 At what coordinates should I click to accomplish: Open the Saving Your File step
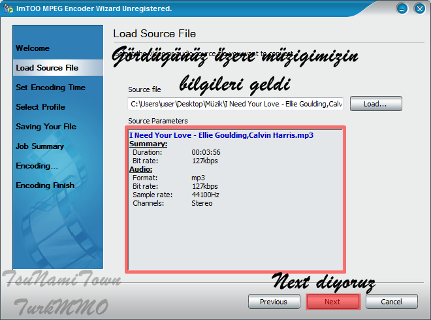[x=46, y=127]
